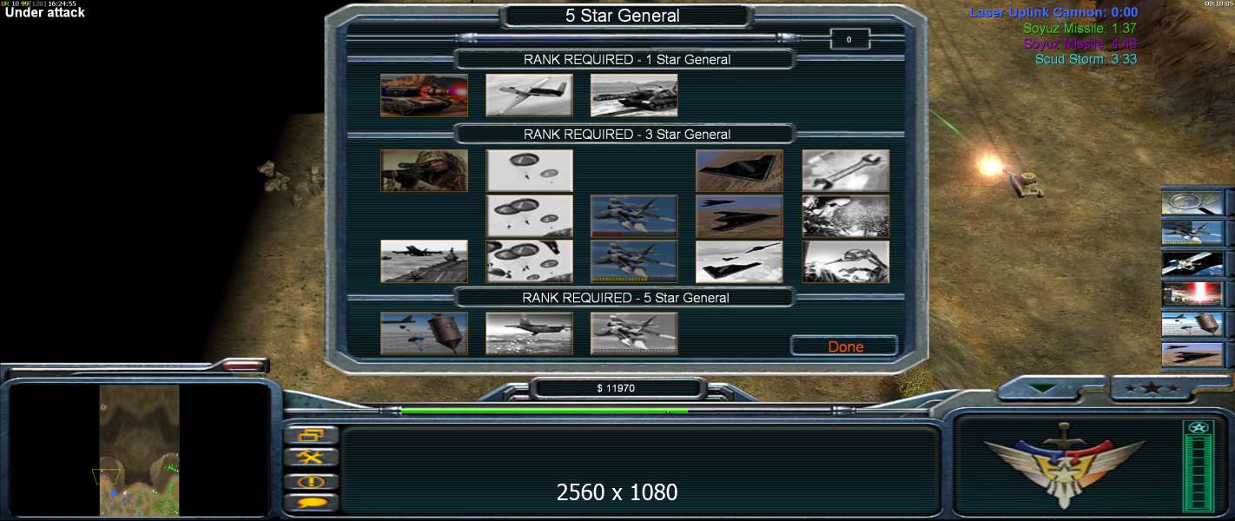Click the experience bar atop the powers dialog
The width and height of the screenshot is (1235, 521).
click(627, 37)
